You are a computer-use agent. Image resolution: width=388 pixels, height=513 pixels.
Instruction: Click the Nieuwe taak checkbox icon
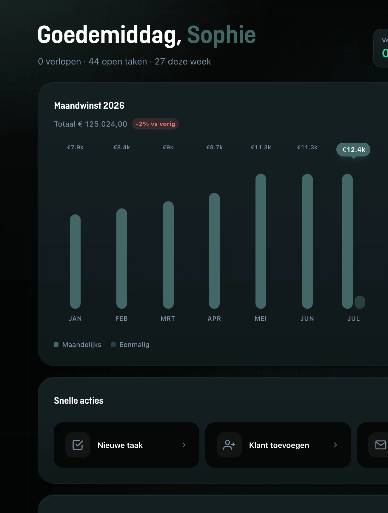click(78, 445)
